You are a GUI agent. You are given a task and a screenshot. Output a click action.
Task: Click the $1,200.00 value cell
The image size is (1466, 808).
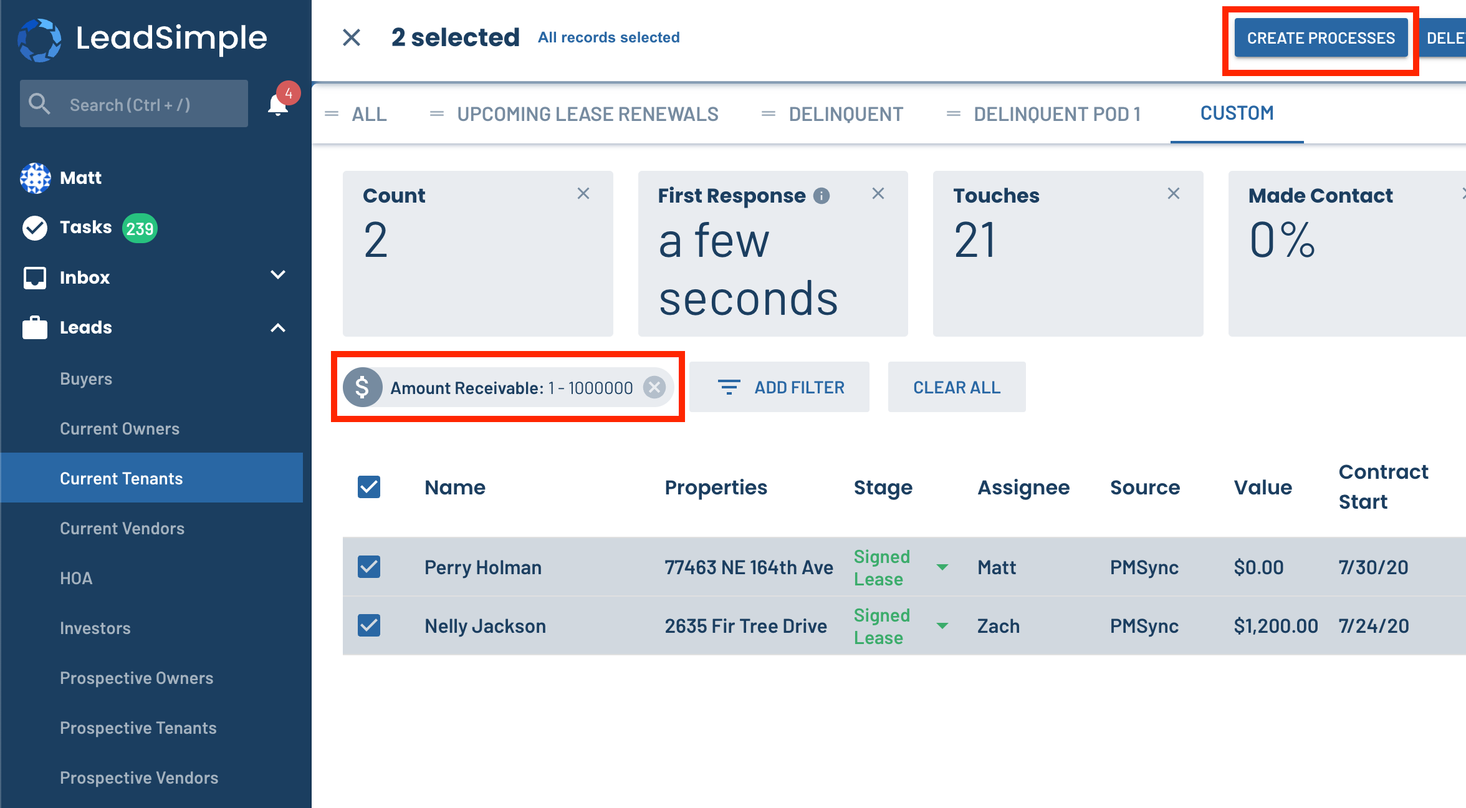tap(1276, 626)
